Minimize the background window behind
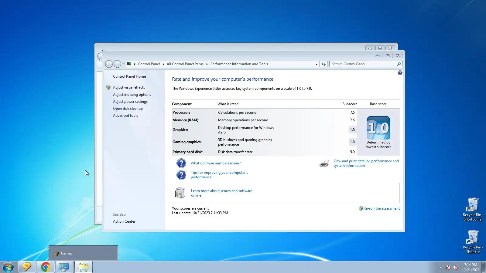 coord(370,48)
